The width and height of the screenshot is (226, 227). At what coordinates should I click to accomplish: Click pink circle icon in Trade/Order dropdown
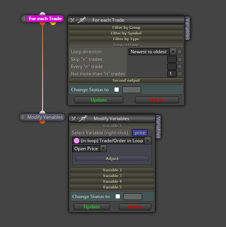click(x=77, y=141)
